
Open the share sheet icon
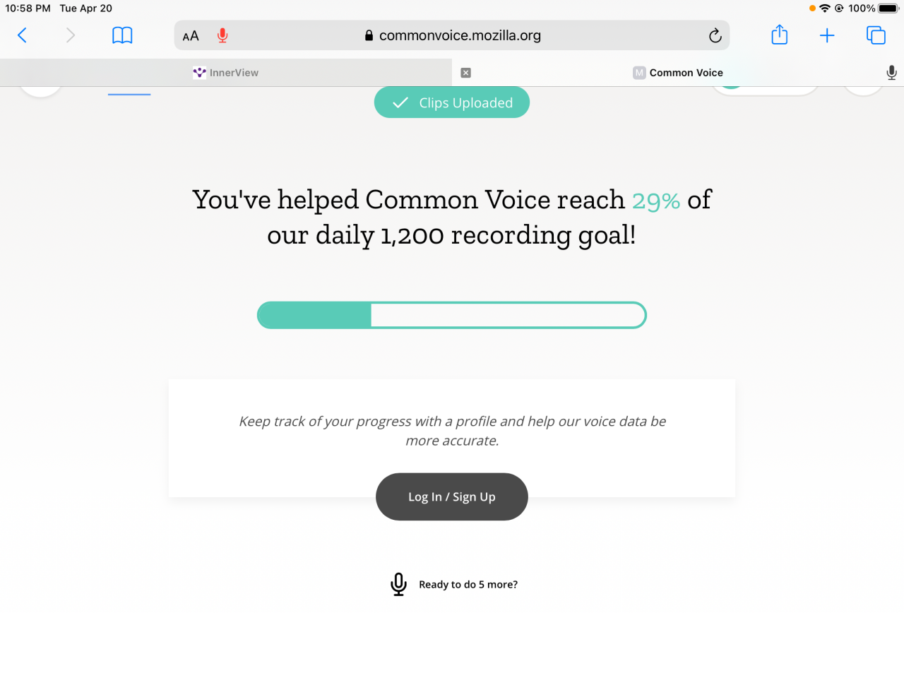779,35
